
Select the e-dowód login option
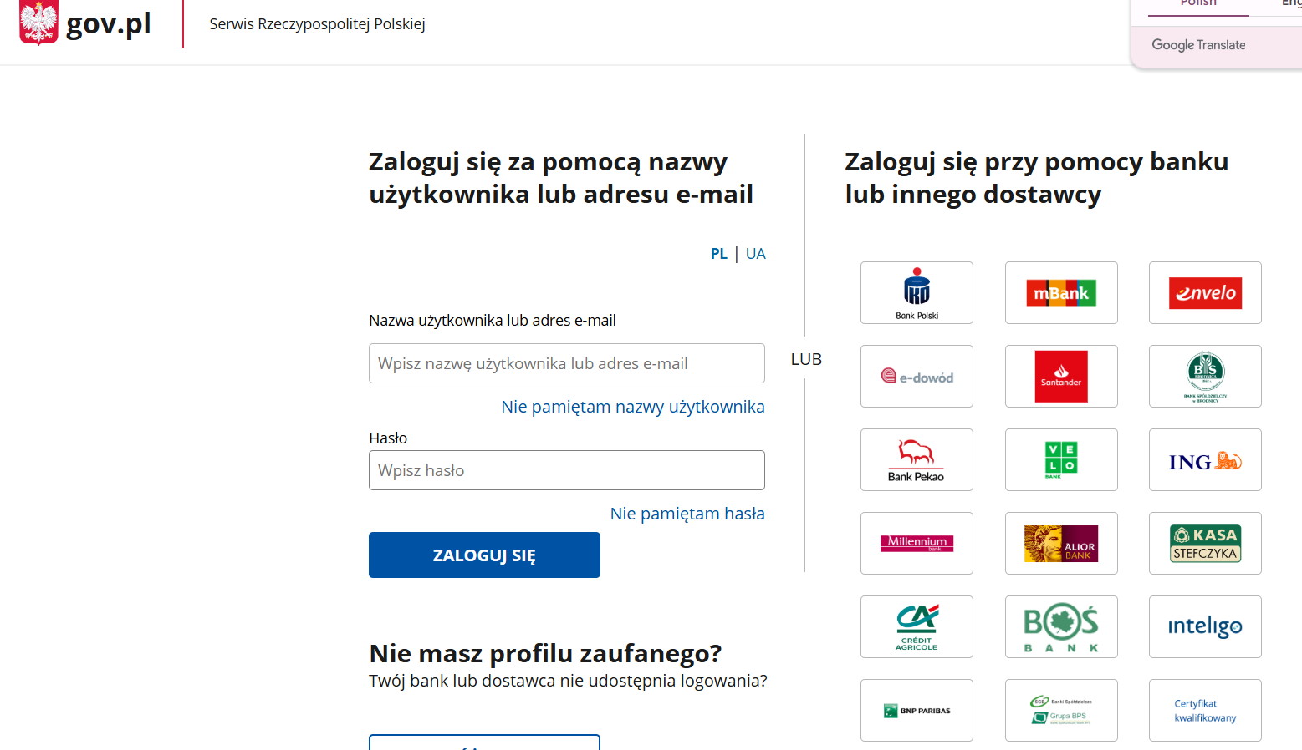[x=917, y=376]
